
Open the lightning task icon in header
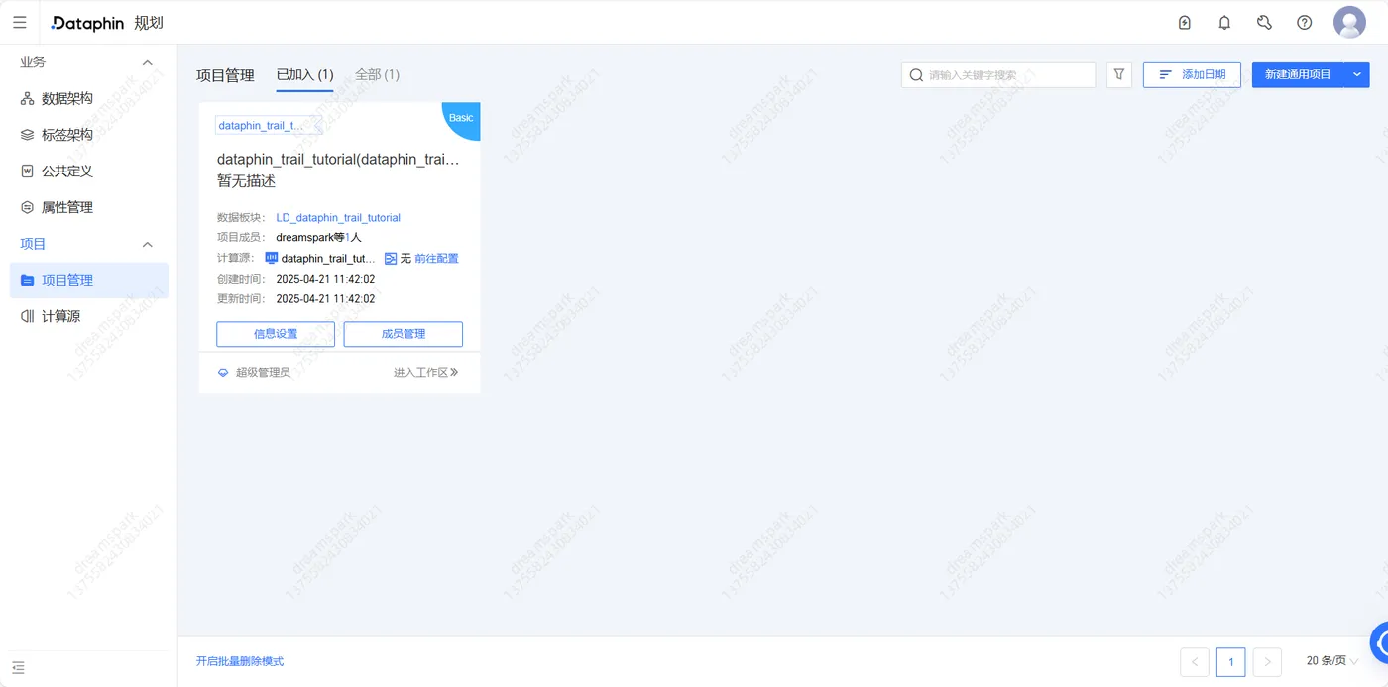[1184, 22]
